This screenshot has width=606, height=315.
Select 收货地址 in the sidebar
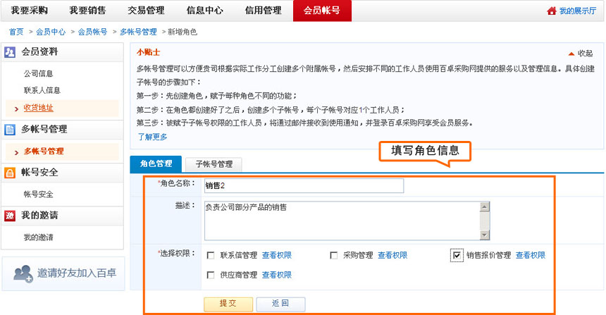pyautogui.click(x=38, y=108)
